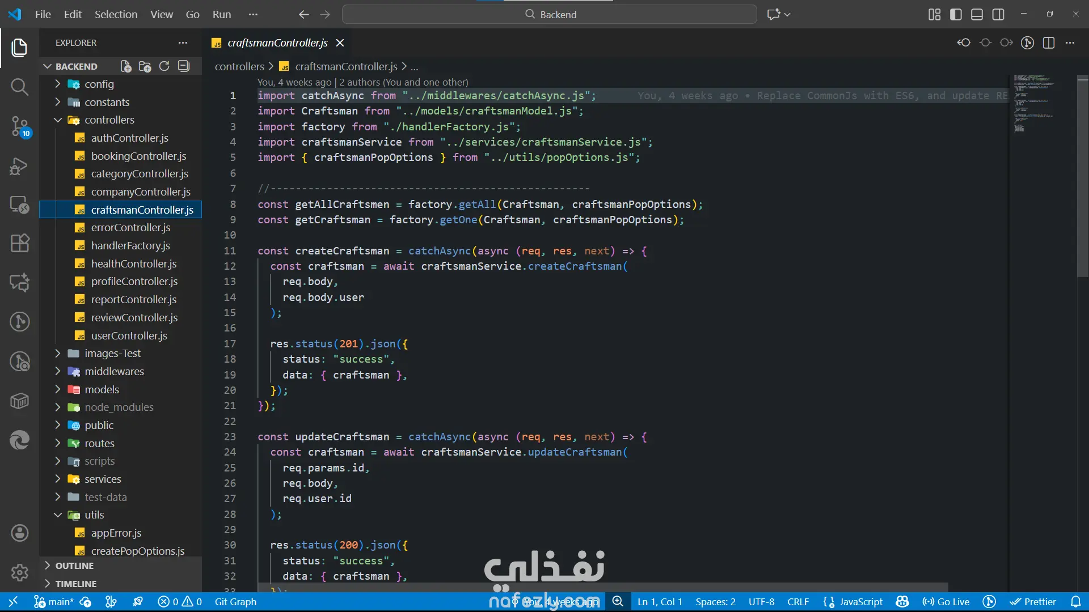The height and width of the screenshot is (612, 1089).
Task: Split the editor to the right
Action: tap(1049, 43)
